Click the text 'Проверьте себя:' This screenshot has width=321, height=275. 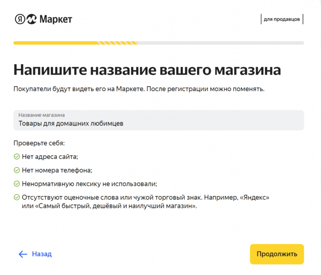[x=39, y=143]
